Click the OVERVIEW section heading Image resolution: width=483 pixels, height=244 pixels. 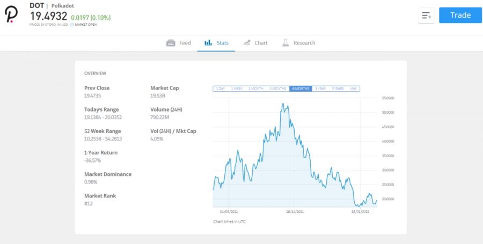click(95, 73)
